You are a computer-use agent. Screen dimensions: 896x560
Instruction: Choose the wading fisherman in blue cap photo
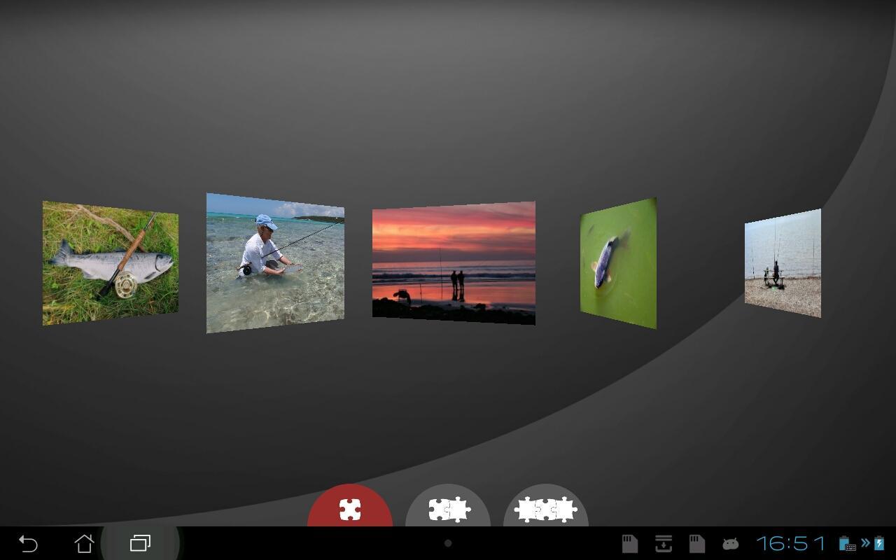click(275, 263)
